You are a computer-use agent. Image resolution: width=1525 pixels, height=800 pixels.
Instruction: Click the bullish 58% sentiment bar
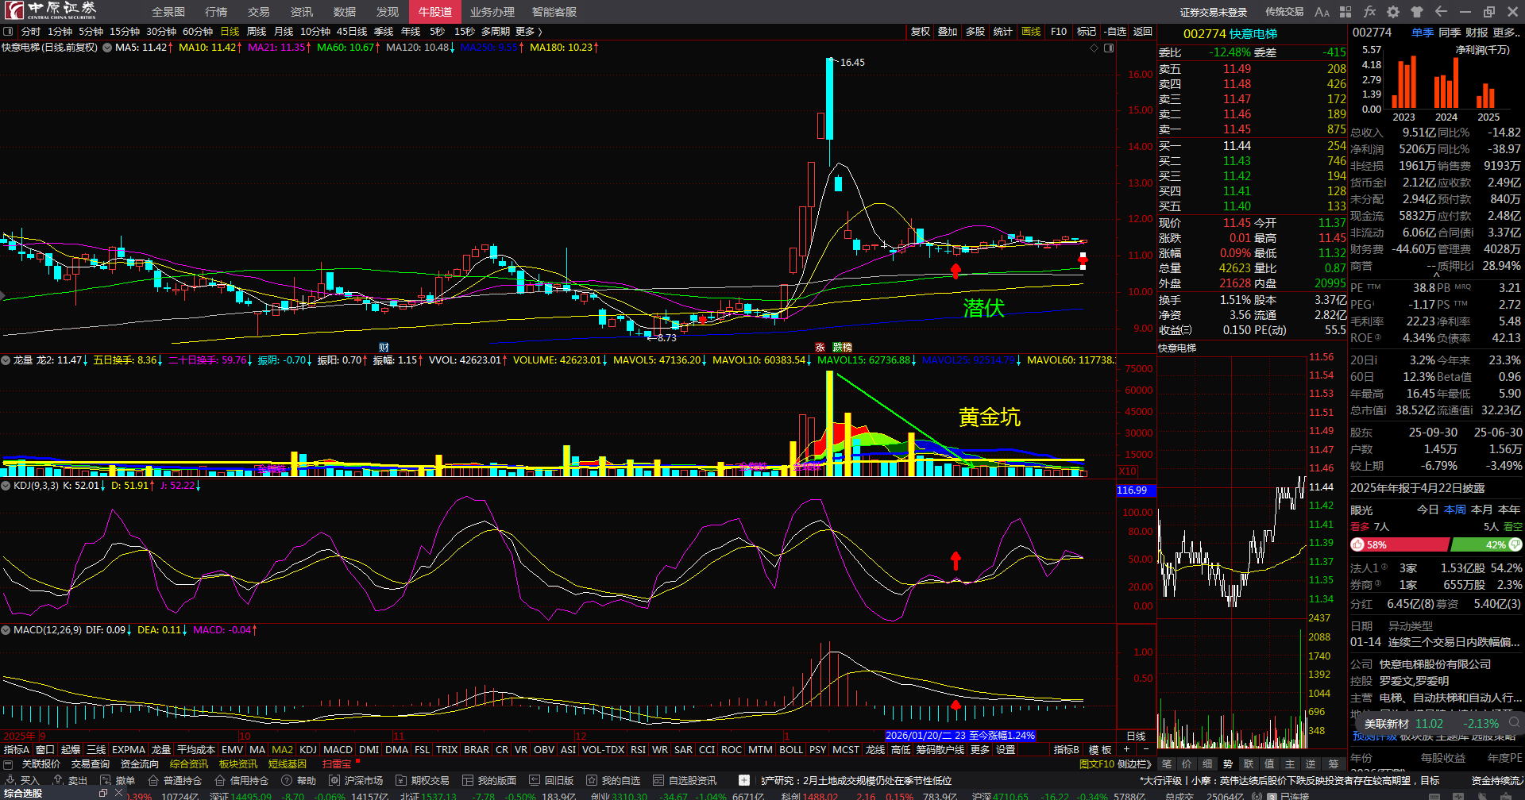pyautogui.click(x=1400, y=545)
